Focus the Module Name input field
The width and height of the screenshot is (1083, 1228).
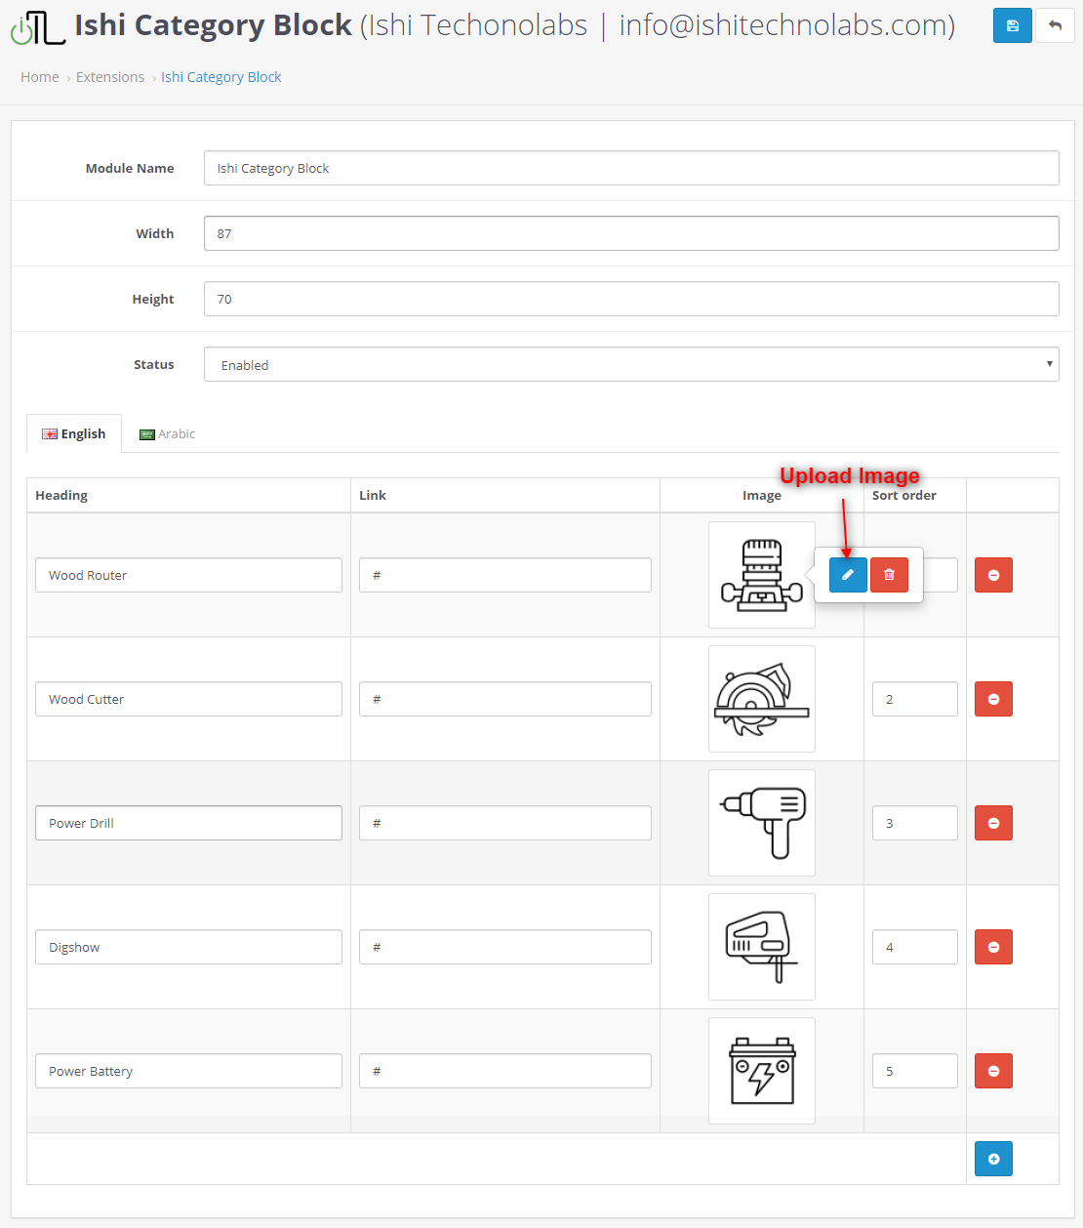tap(630, 168)
